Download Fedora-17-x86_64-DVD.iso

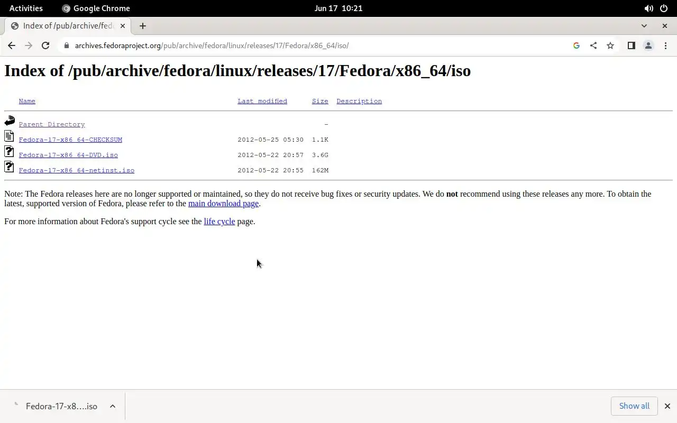coord(68,155)
